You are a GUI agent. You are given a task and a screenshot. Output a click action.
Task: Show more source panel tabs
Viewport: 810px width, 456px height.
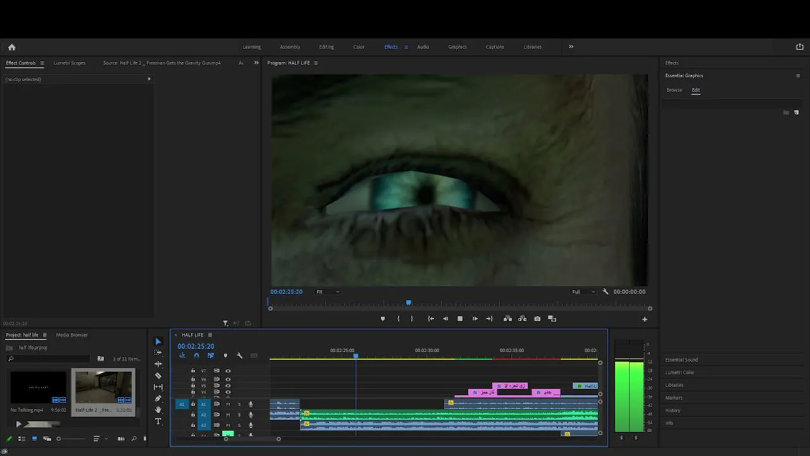(x=256, y=63)
